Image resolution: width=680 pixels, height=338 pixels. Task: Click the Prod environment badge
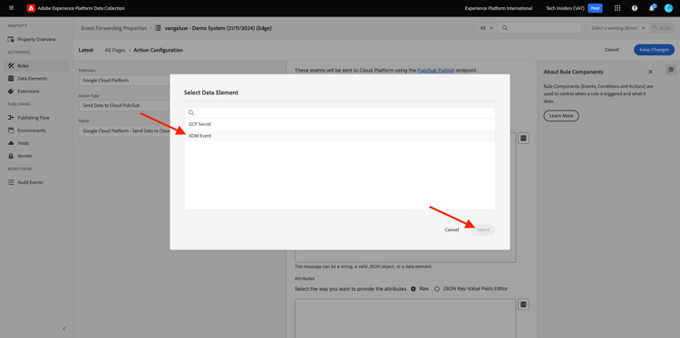595,8
